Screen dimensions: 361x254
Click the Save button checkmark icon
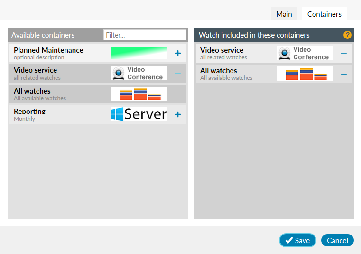289,240
